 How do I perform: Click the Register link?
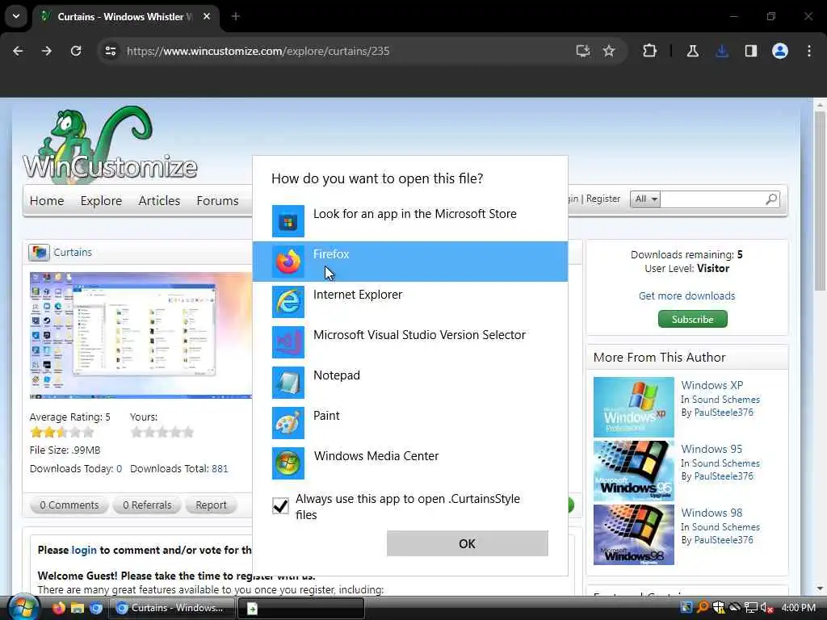pos(602,199)
